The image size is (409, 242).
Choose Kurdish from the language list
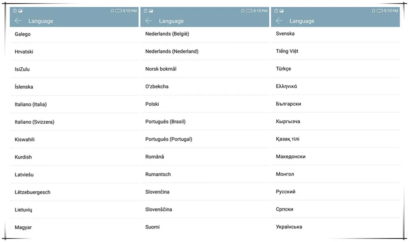click(74, 157)
